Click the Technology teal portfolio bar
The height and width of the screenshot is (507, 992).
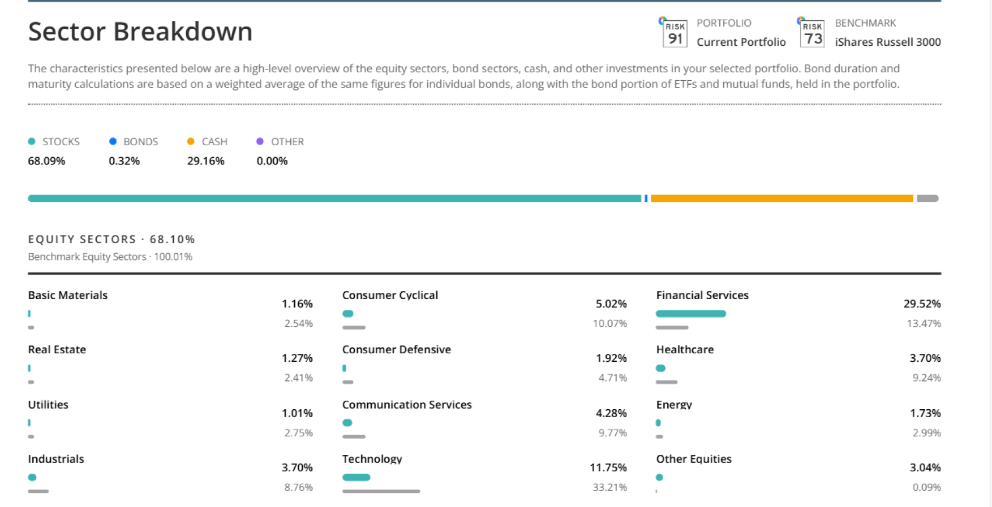(356, 477)
